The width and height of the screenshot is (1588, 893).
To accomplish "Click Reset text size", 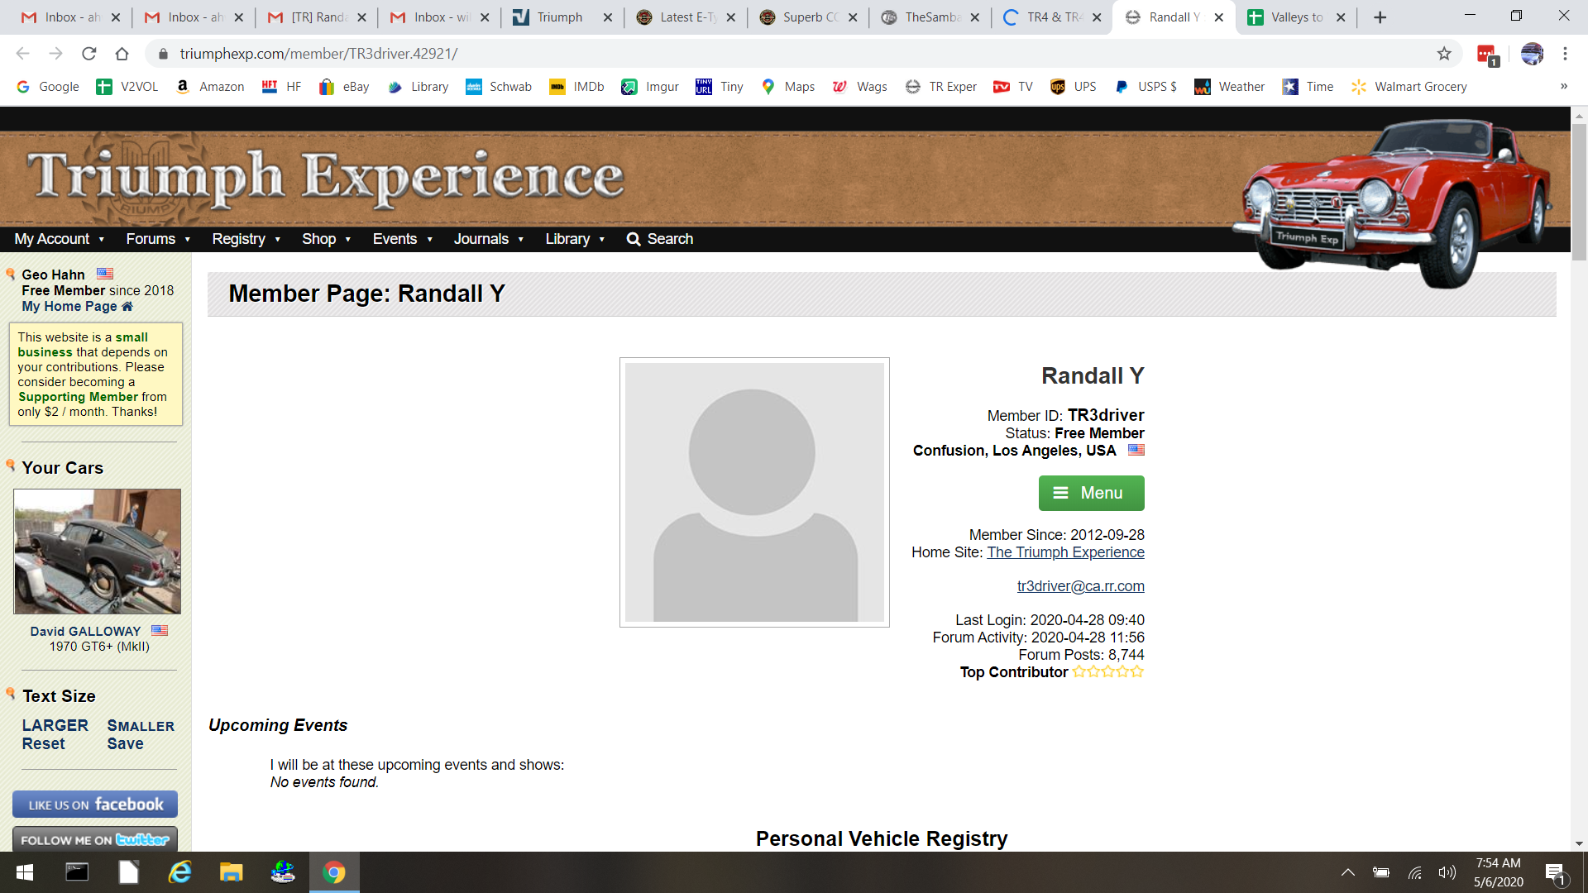I will pos(43,743).
